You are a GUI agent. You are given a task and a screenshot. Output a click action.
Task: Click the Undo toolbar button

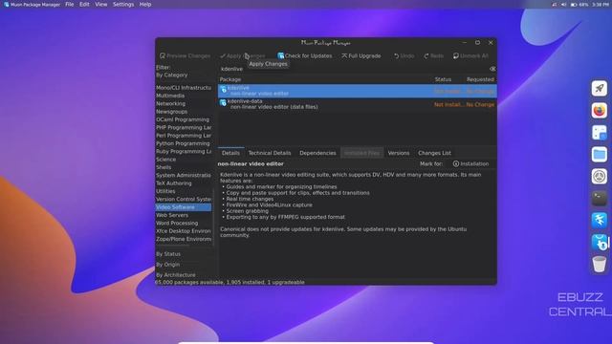[x=404, y=56]
